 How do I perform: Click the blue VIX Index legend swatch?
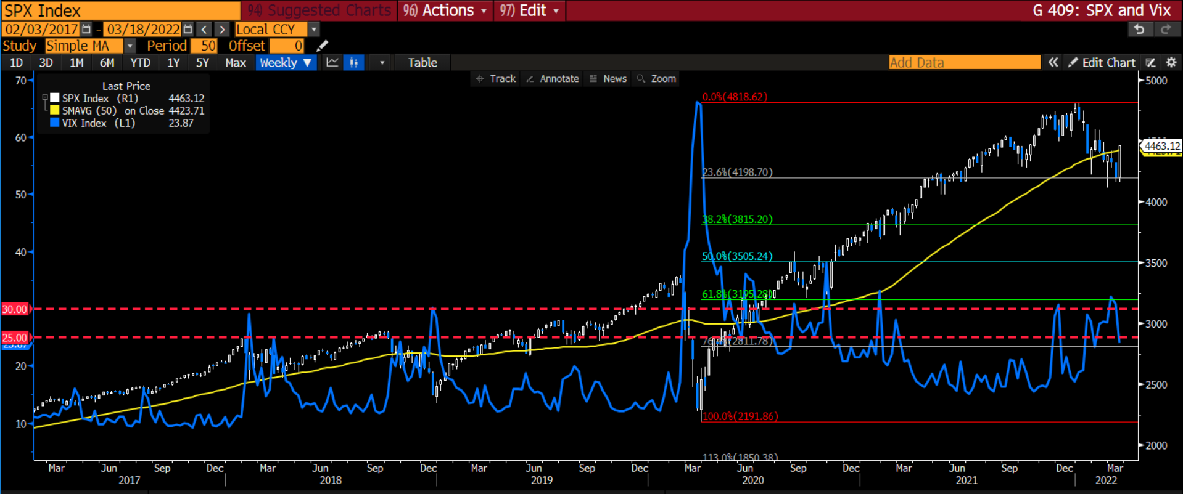coord(55,123)
